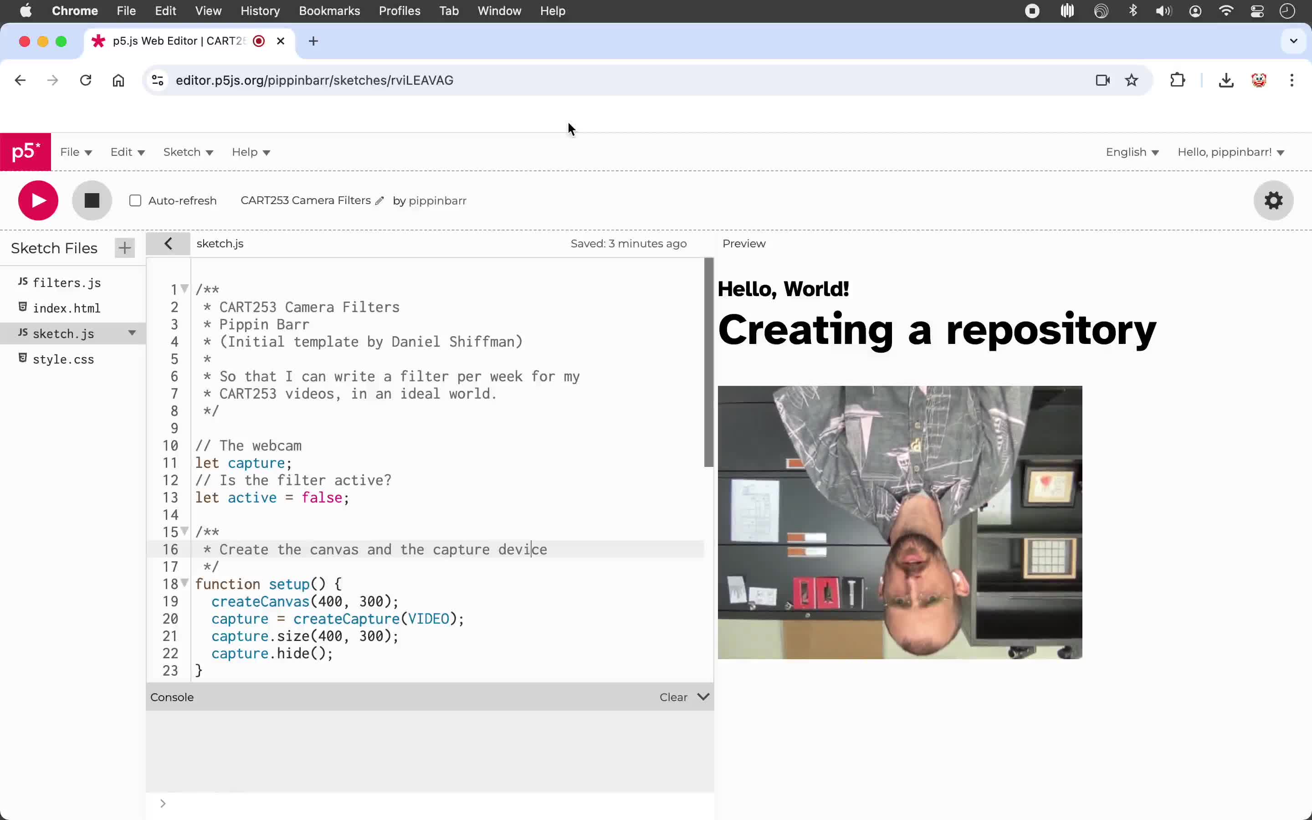Viewport: 1312px width, 820px height.
Task: Fold the comment block at line 1
Action: 184,288
